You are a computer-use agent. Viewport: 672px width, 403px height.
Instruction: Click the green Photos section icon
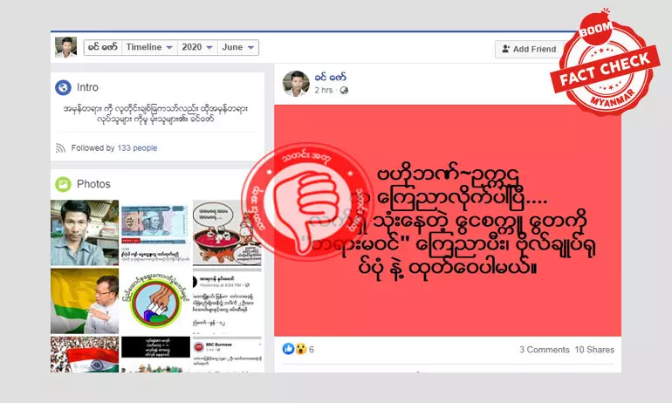[x=63, y=184]
